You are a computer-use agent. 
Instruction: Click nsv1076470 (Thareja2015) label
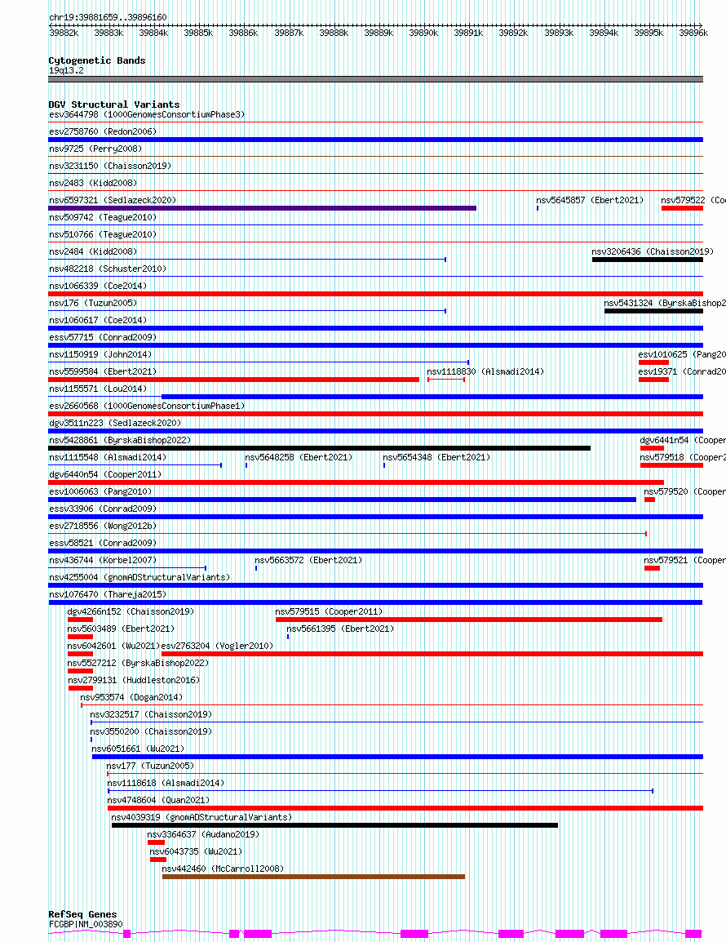tap(108, 595)
